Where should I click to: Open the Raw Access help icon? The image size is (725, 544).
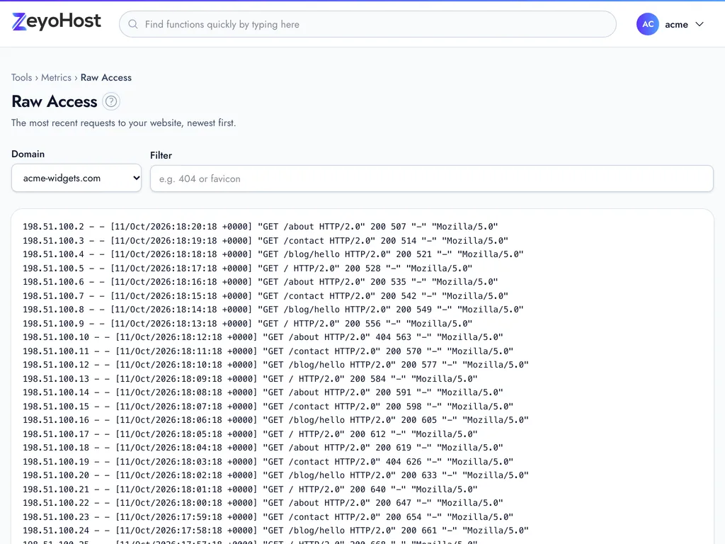pyautogui.click(x=111, y=101)
